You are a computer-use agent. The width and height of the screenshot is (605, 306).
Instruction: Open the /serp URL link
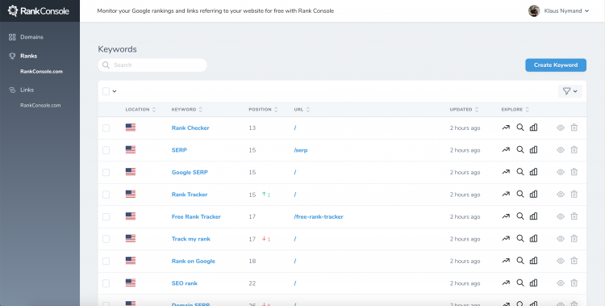[x=301, y=150]
